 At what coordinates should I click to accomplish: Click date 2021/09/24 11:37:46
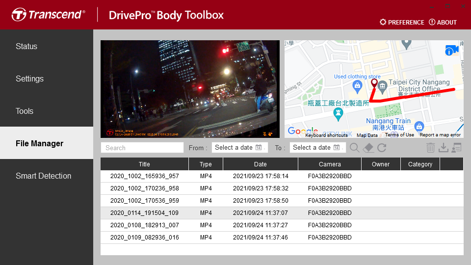pos(261,238)
